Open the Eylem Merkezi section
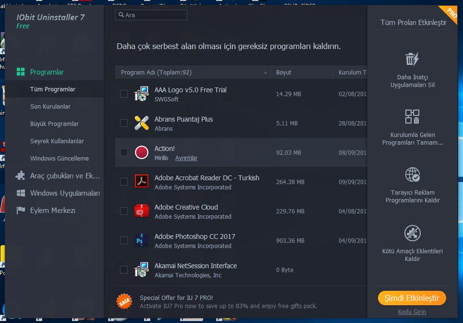The image size is (463, 323). pos(52,211)
